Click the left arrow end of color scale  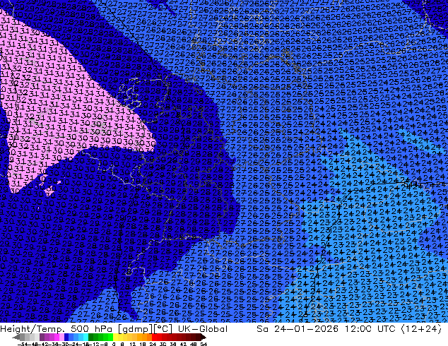pyautogui.click(x=16, y=338)
